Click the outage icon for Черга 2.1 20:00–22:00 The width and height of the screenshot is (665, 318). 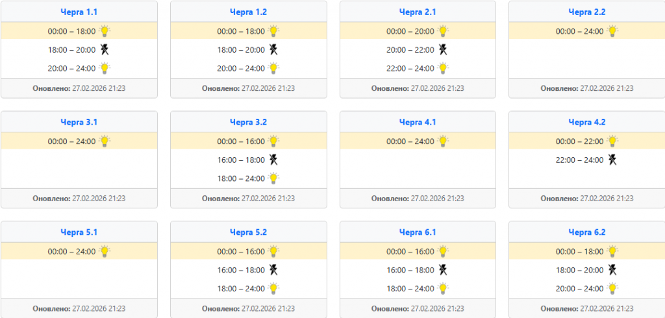(443, 49)
